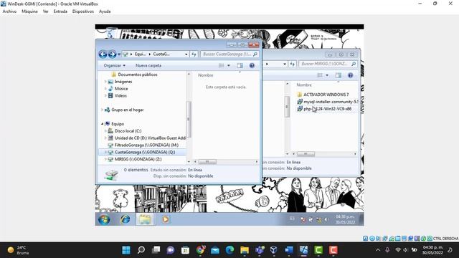This screenshot has height=258, width=459.
Task: Expand the MIRIGG (Z:) node
Action: (105, 159)
